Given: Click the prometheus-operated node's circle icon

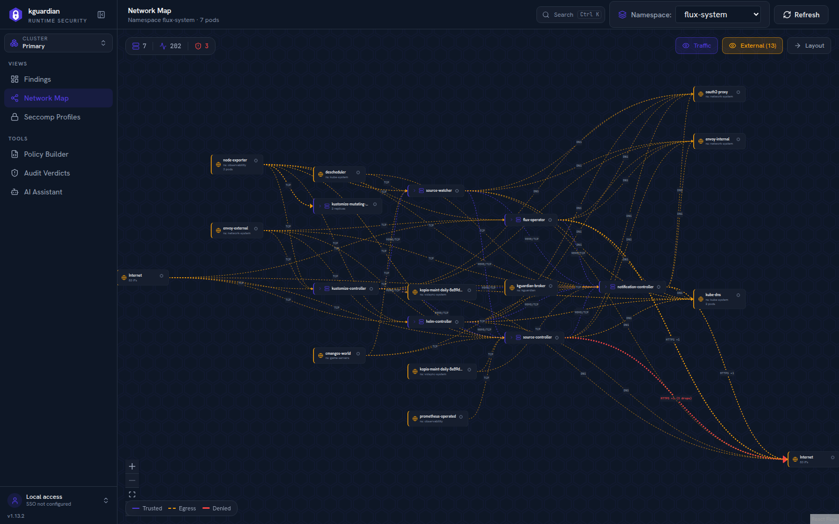Looking at the screenshot, I should coord(461,417).
